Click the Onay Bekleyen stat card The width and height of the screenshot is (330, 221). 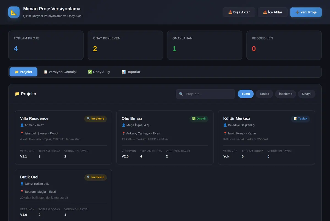click(125, 45)
